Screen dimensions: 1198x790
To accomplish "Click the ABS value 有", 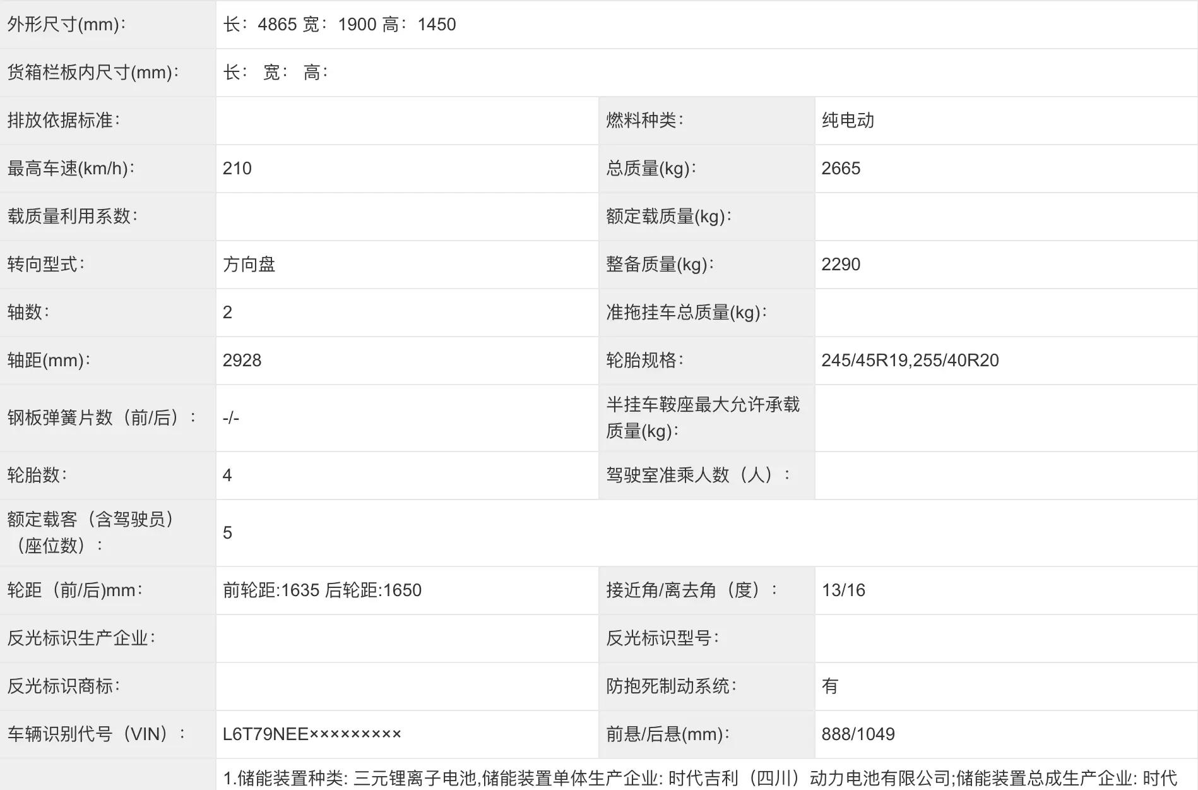I will click(x=830, y=686).
